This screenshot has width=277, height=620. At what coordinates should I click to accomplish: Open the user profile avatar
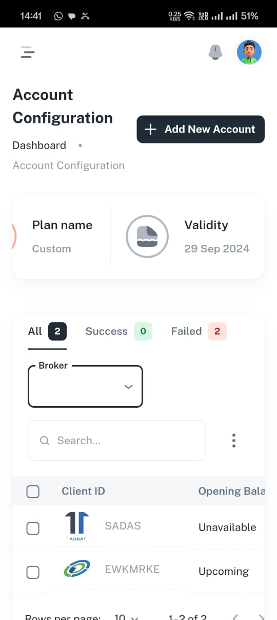tap(249, 52)
